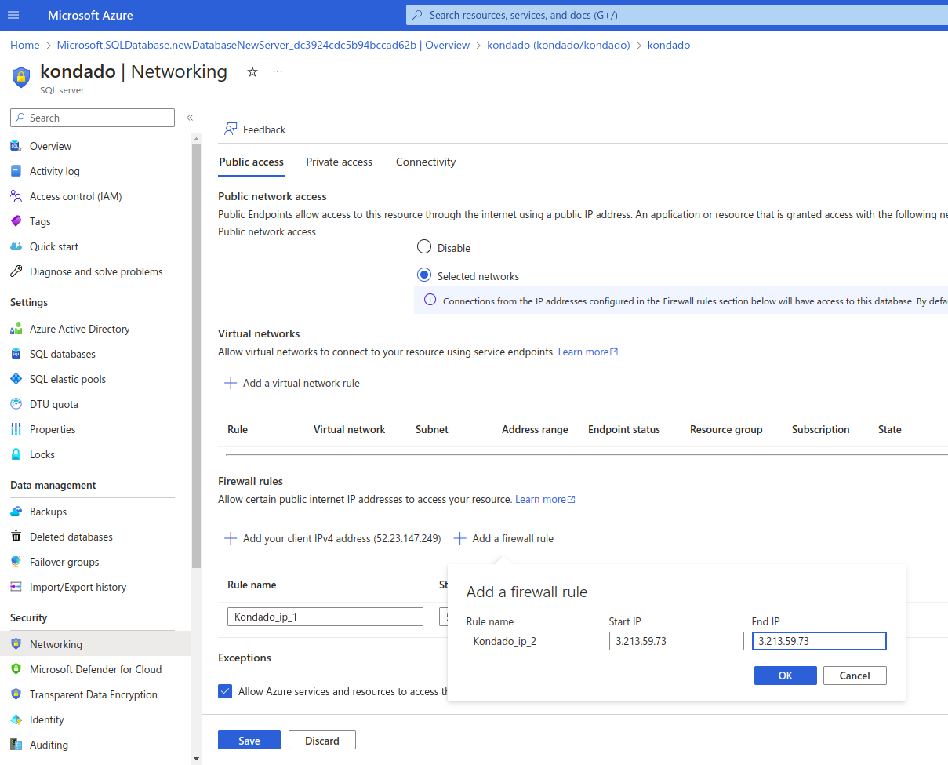This screenshot has width=948, height=765.
Task: Open SQL elastic pools in the sidebar
Action: [x=67, y=379]
